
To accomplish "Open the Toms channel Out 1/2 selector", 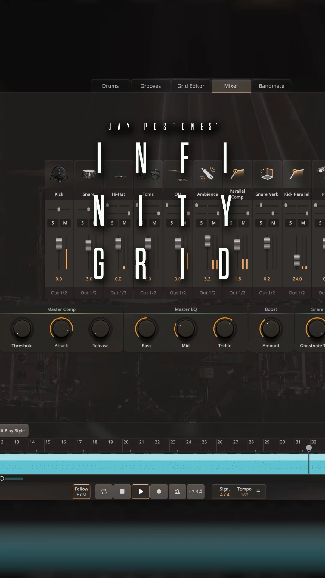I will 148,293.
